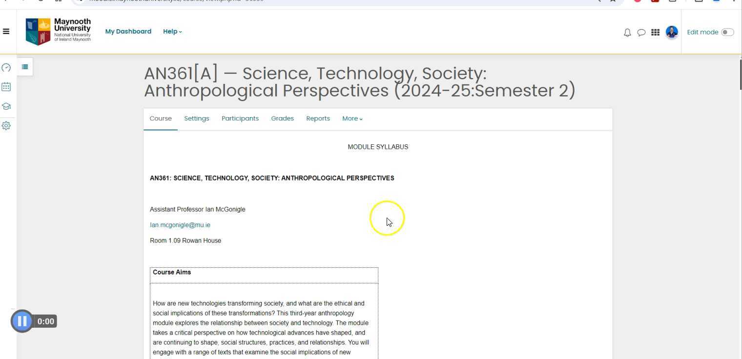Screen dimensions: 742x359
Task: Go to My Dashboard
Action: tap(128, 32)
